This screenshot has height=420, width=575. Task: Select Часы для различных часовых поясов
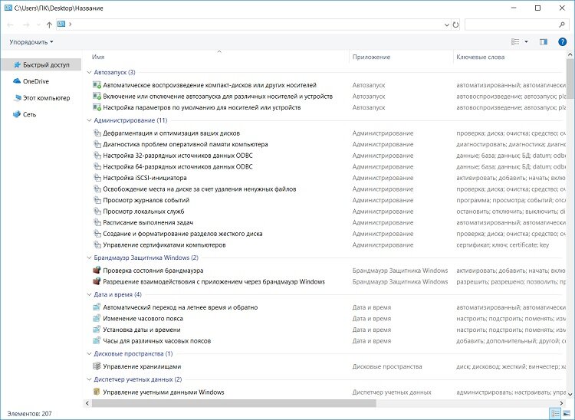pyautogui.click(x=157, y=341)
